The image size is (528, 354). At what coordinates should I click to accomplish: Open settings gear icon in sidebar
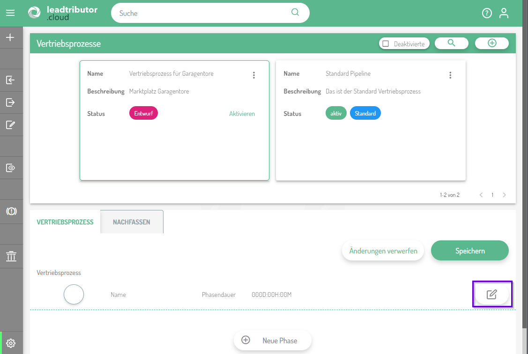click(x=11, y=344)
